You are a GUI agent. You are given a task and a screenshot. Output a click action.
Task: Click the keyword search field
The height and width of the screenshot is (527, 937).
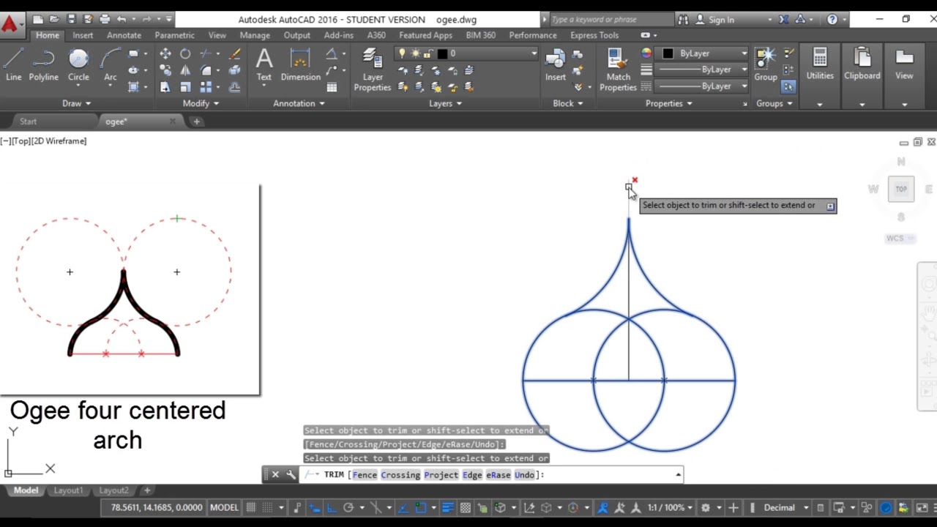pyautogui.click(x=611, y=20)
